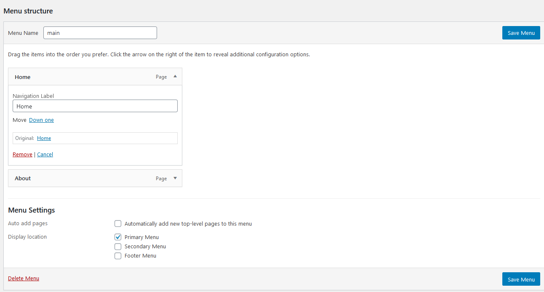Enable automatically add new top-level pages
The width and height of the screenshot is (544, 292).
pos(118,224)
